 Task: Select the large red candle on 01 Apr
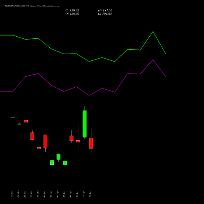45,142
